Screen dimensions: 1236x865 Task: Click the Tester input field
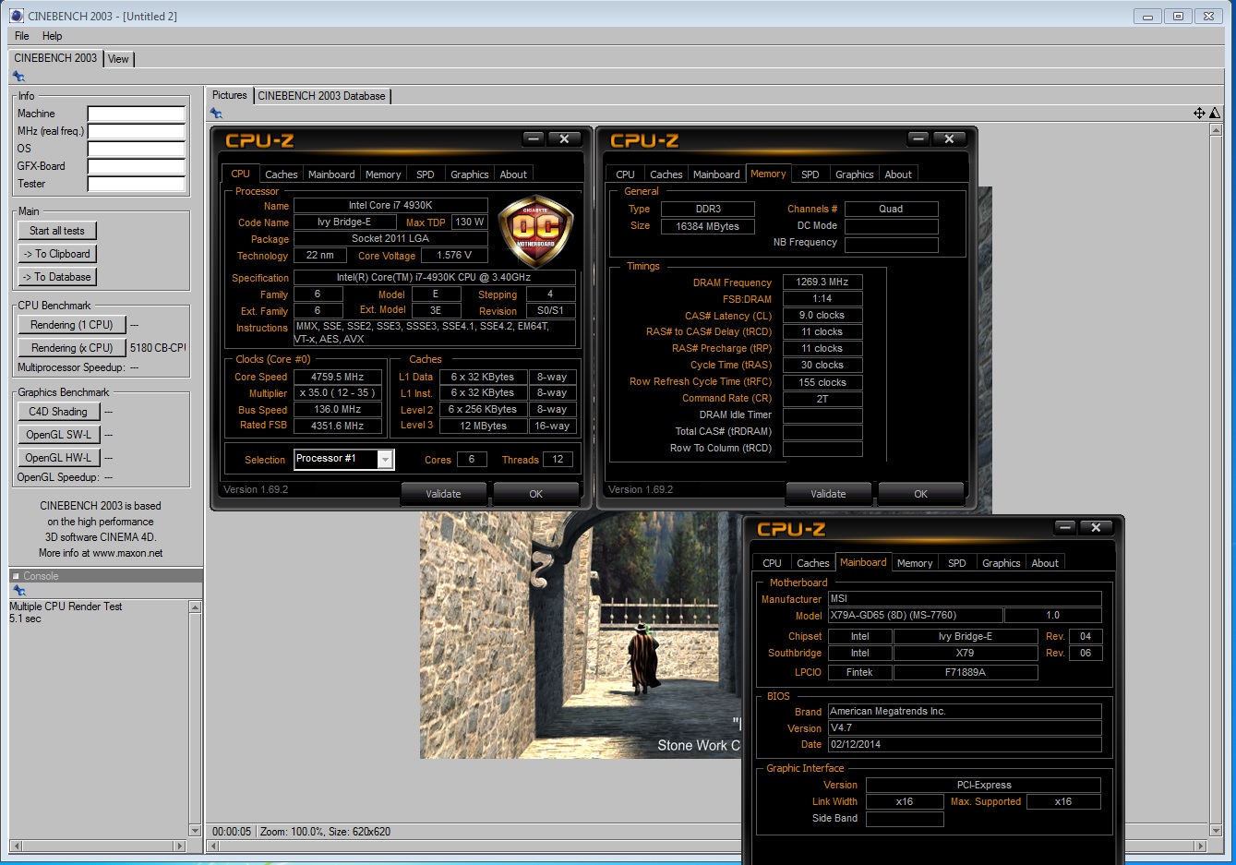(137, 184)
